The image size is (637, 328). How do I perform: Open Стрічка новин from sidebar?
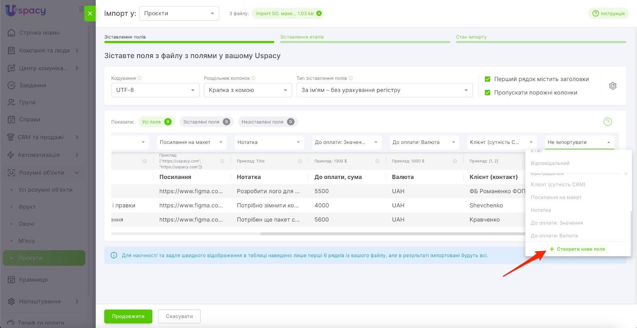[39, 33]
